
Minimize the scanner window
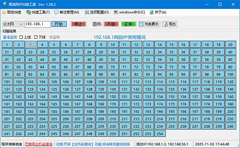(x=207, y=4)
